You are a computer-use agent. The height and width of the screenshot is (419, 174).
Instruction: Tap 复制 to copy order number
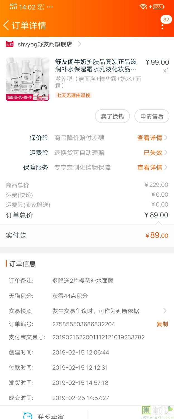point(162,324)
